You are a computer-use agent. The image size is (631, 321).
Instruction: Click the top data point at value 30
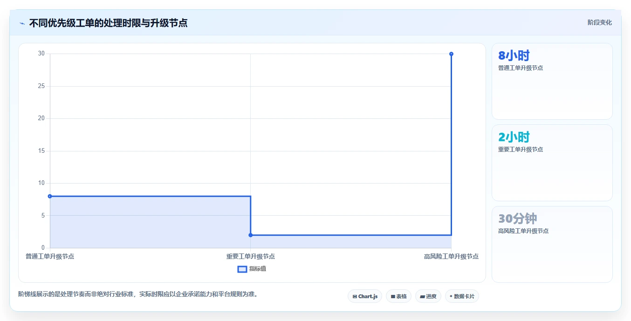tap(451, 54)
